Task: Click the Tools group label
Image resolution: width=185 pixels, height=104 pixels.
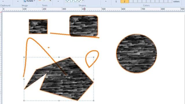Action: (x=45, y=5)
